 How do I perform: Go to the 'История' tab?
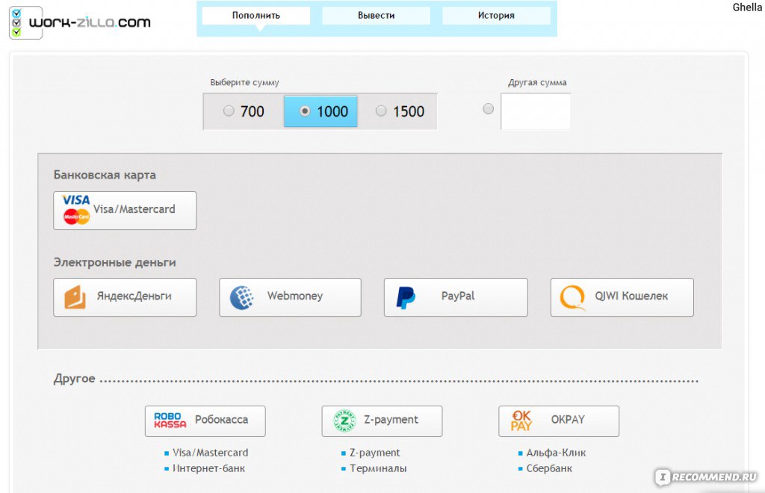(496, 16)
